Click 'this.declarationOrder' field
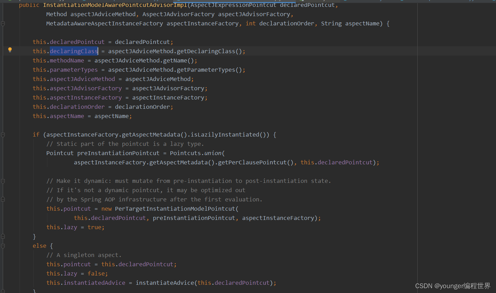This screenshot has width=496, height=293. pyautogui.click(x=69, y=107)
